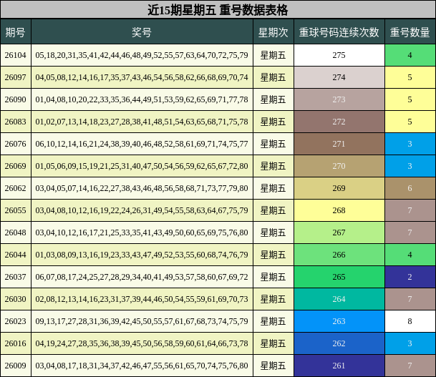Click issue number 26076
The image size is (436, 377).
16,144
